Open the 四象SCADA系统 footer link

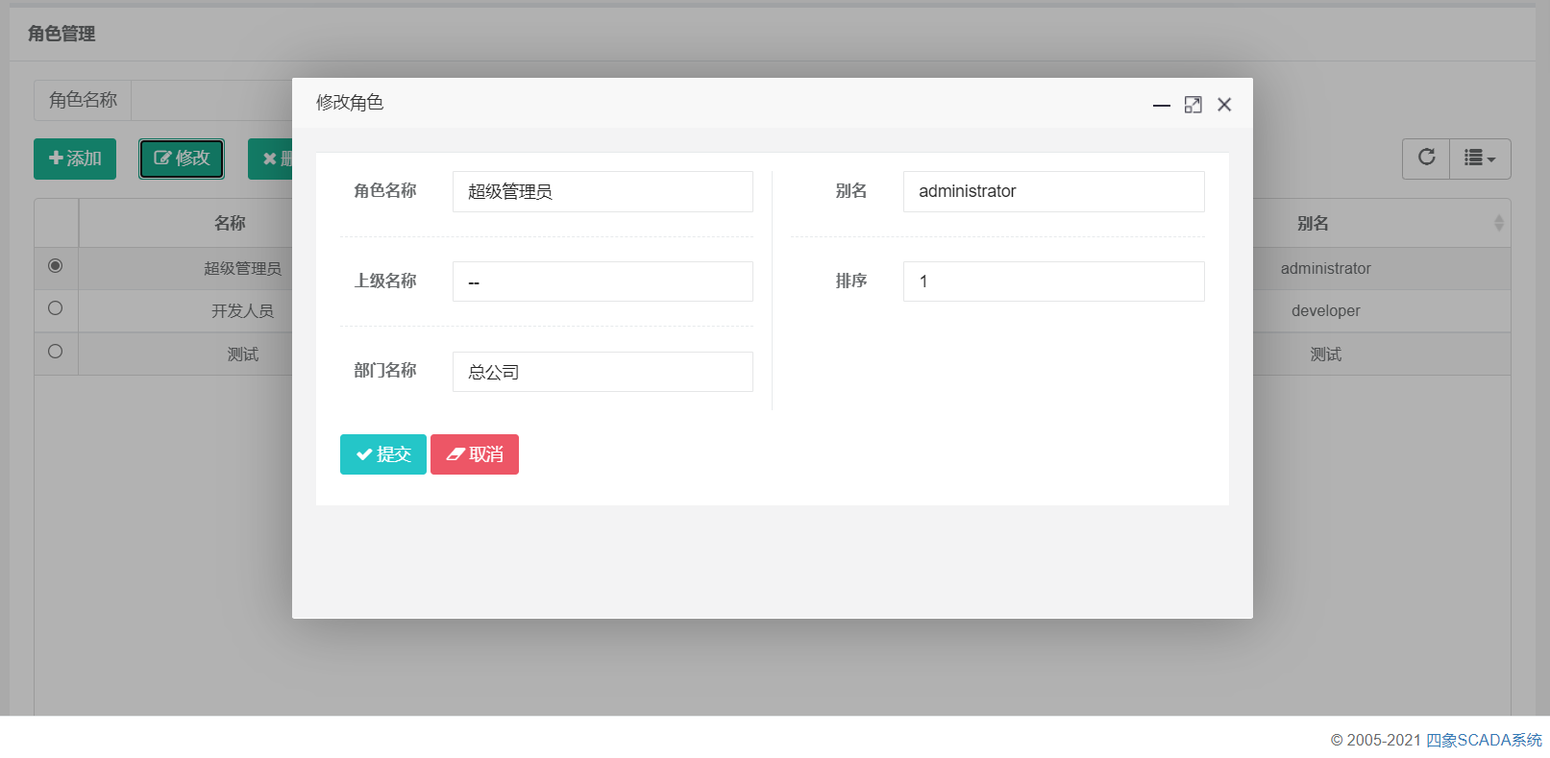[x=1483, y=740]
